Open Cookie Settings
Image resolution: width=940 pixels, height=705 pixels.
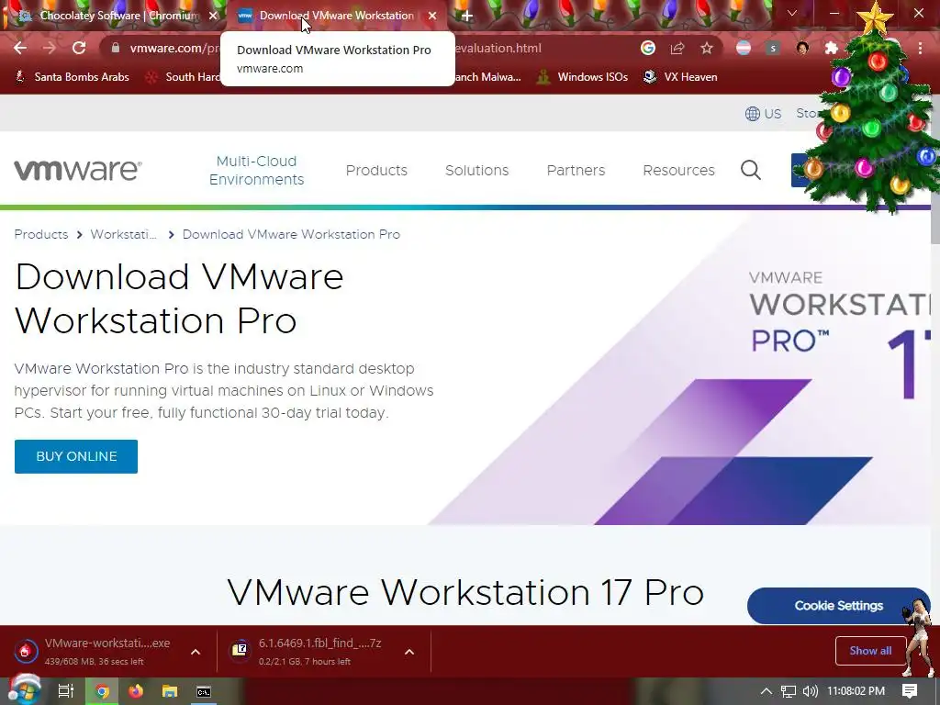[x=838, y=606]
